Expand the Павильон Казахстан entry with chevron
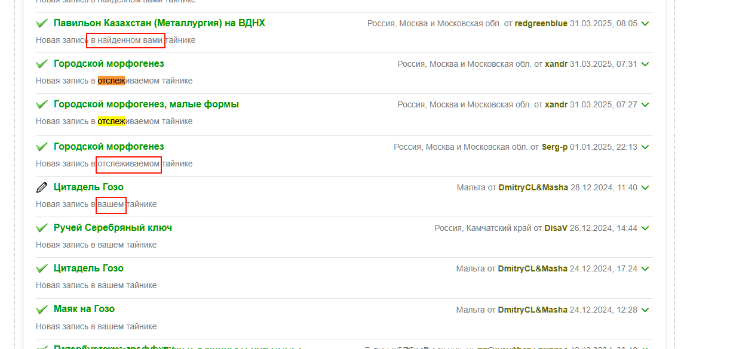Viewport: 730px width, 349px height. coord(645,24)
